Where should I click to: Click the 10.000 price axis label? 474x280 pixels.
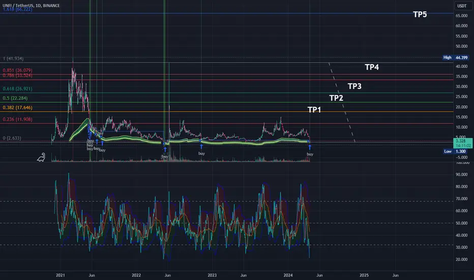point(462,127)
